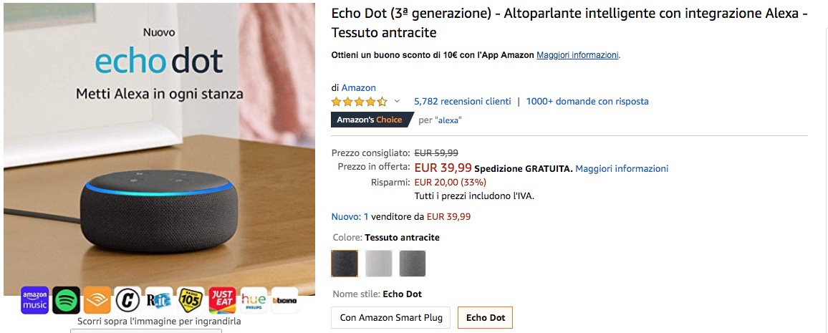The width and height of the screenshot is (828, 333).
Task: Click the Spotify logo icon
Action: [x=66, y=300]
